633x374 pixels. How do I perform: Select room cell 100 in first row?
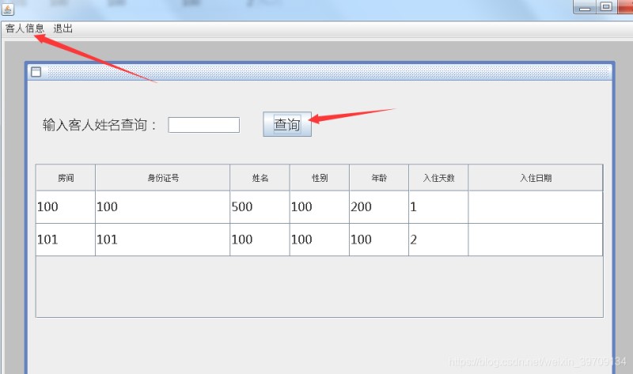[x=66, y=207]
